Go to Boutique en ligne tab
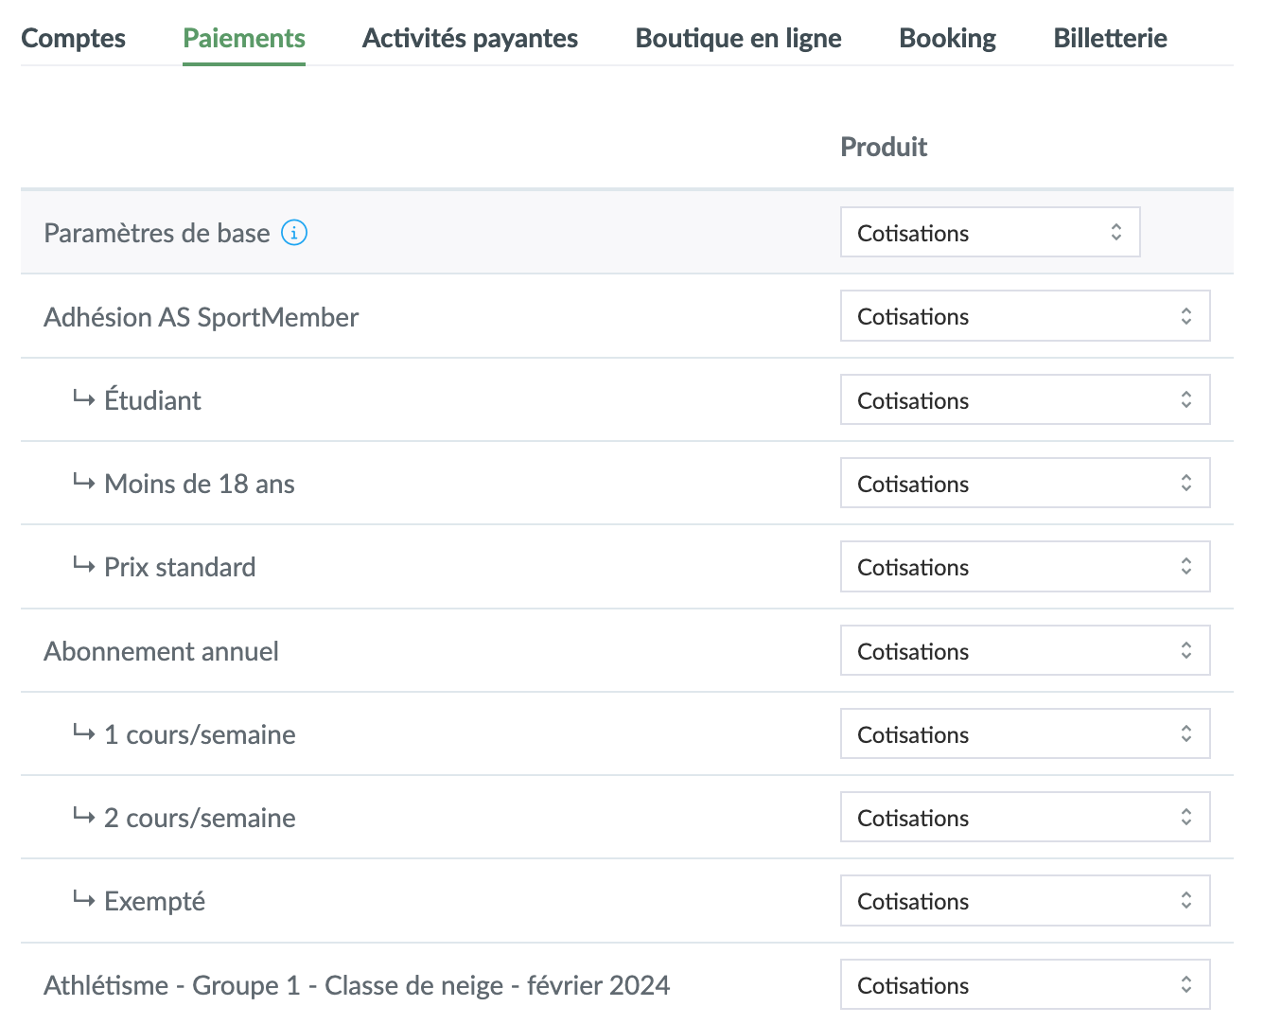Viewport: 1264px width, 1024px height. [x=738, y=39]
